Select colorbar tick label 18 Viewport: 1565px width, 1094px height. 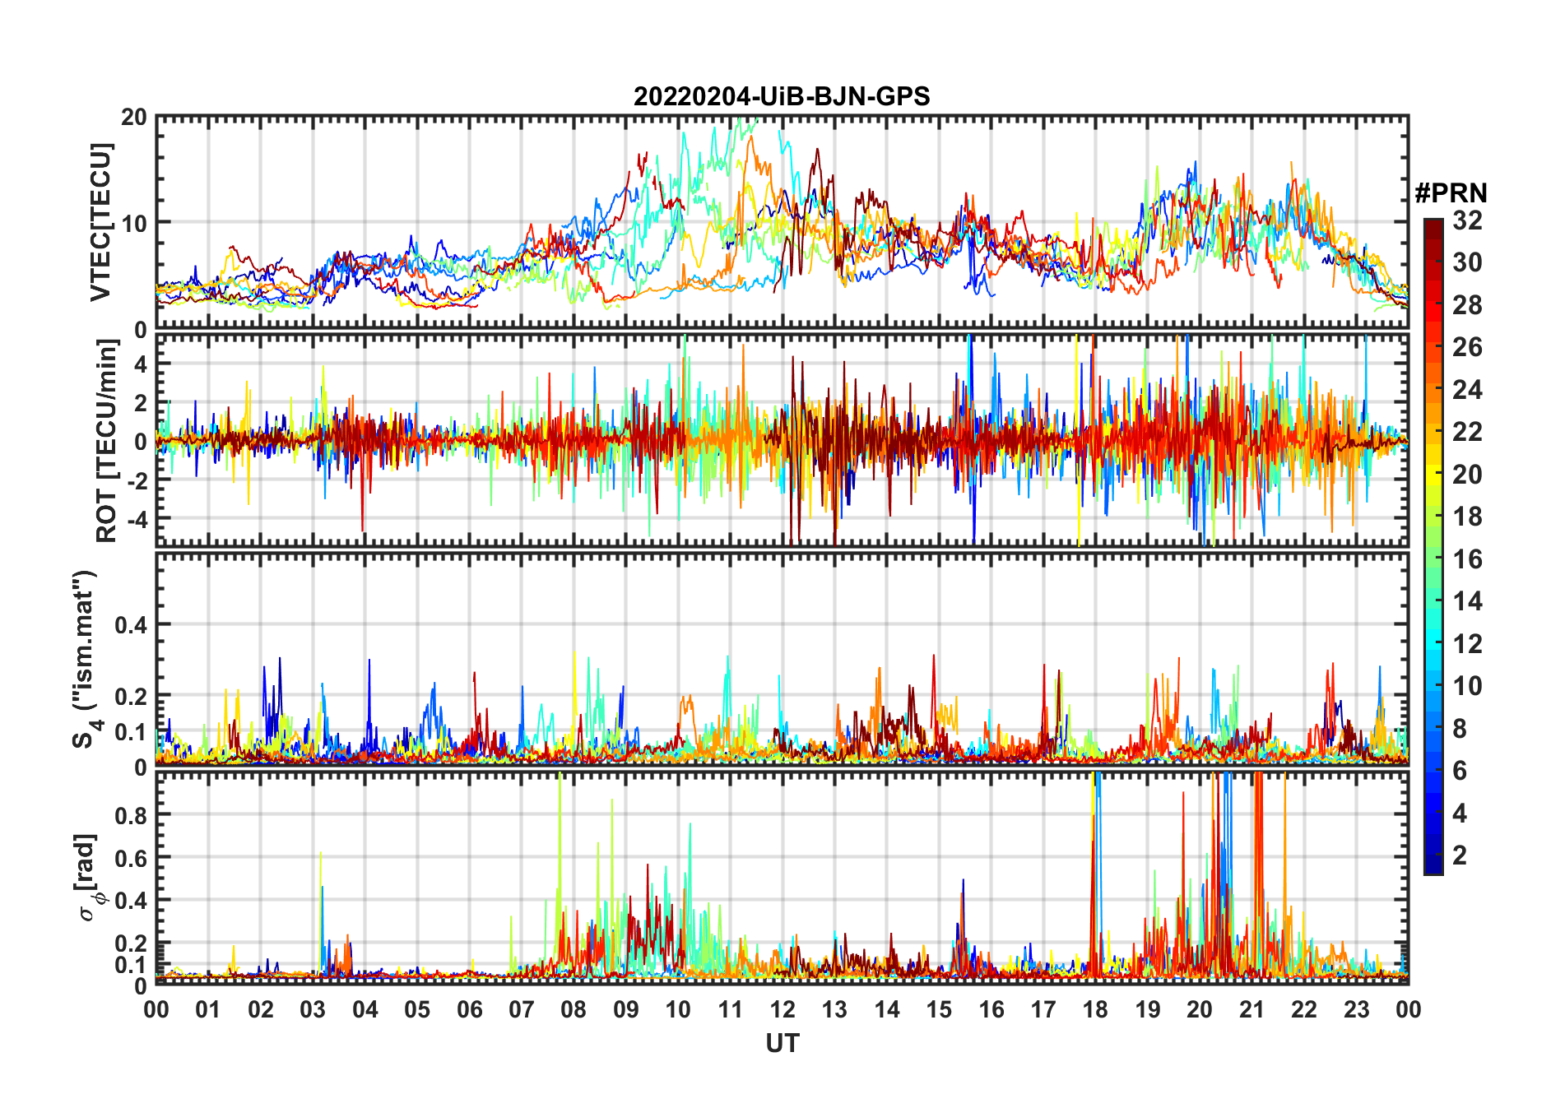pos(1467,517)
